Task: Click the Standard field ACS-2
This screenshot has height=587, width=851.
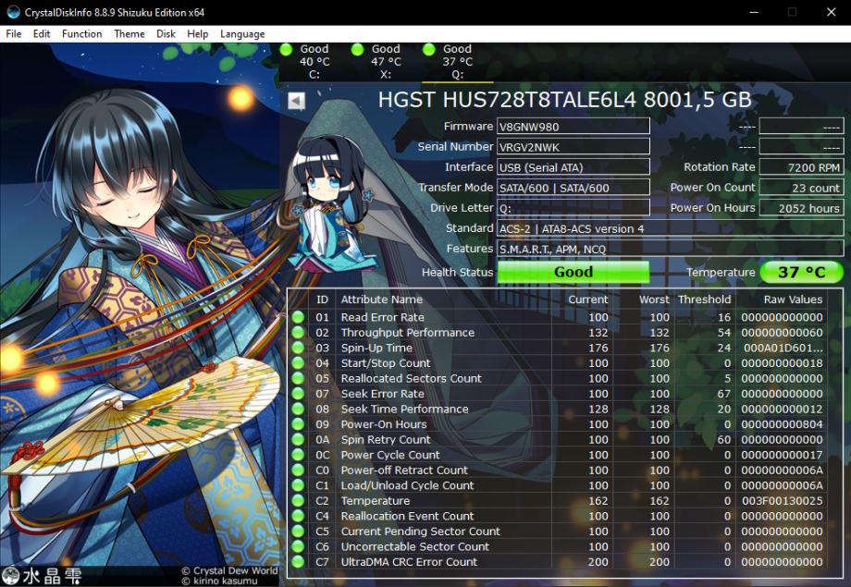Action: pyautogui.click(x=671, y=228)
